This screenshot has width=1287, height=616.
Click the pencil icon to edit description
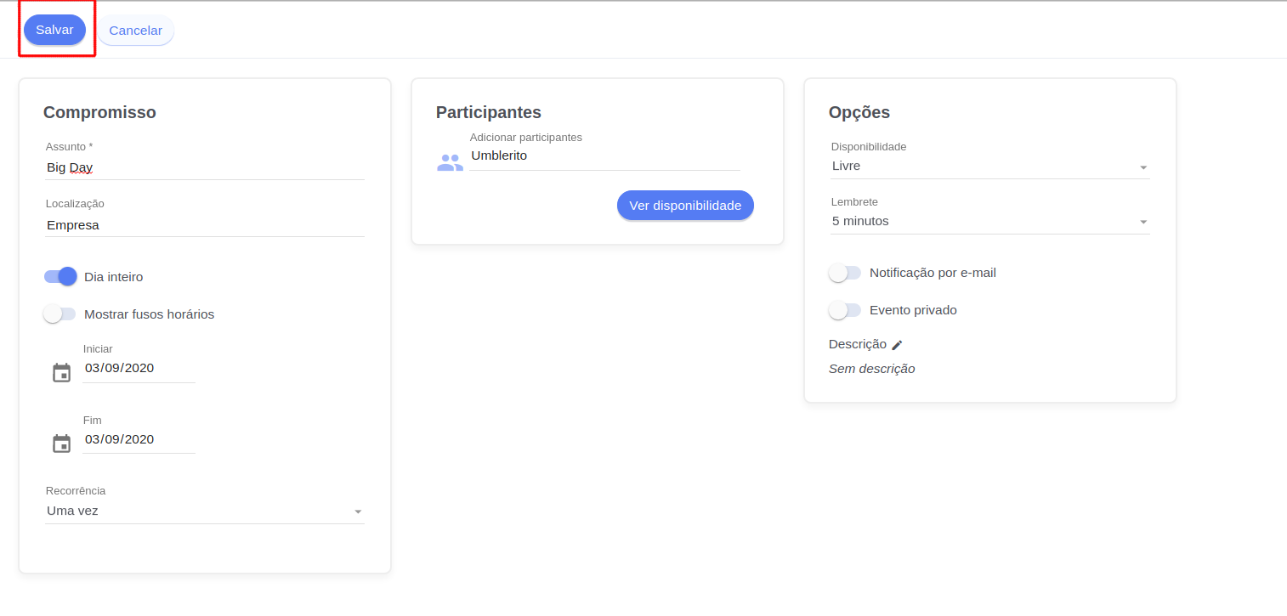(x=897, y=345)
